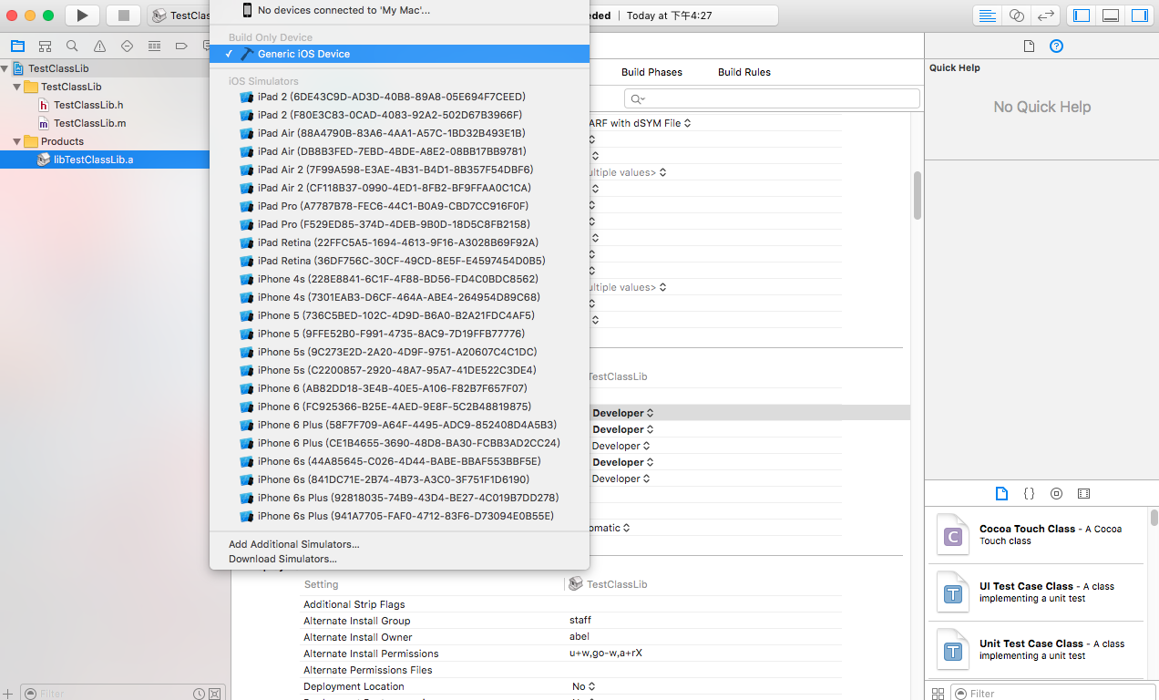Collapse the TestClassLib project root

(x=5, y=68)
